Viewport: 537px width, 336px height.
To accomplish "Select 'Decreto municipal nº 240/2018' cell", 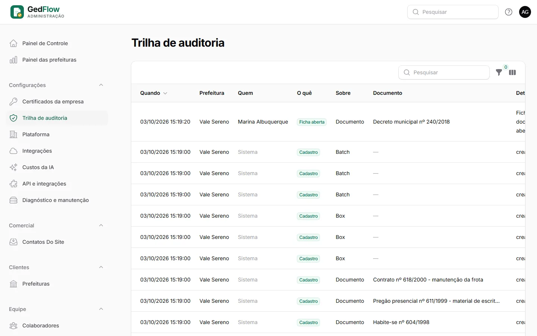I will 411,122.
